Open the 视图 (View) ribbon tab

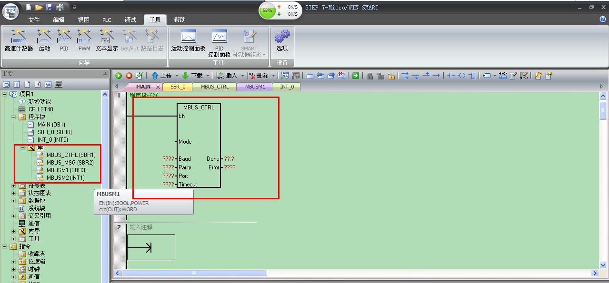(x=84, y=20)
